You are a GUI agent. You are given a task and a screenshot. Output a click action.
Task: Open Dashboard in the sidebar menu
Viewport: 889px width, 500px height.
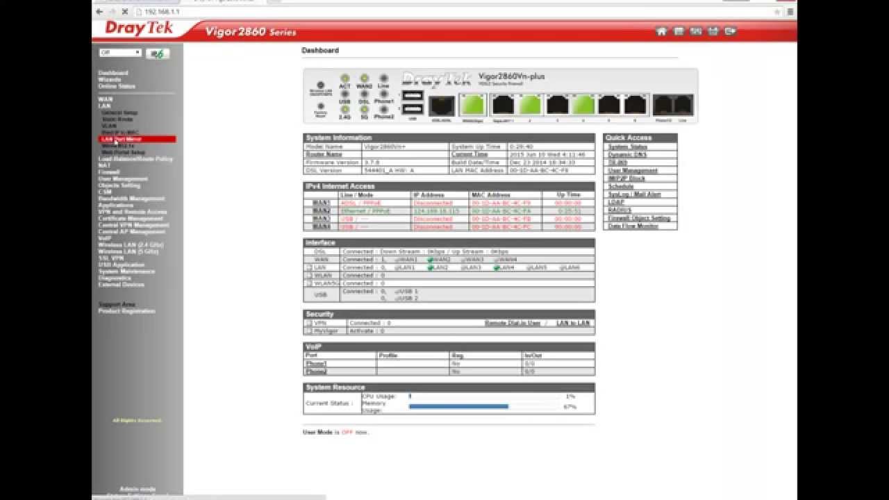coord(113,73)
